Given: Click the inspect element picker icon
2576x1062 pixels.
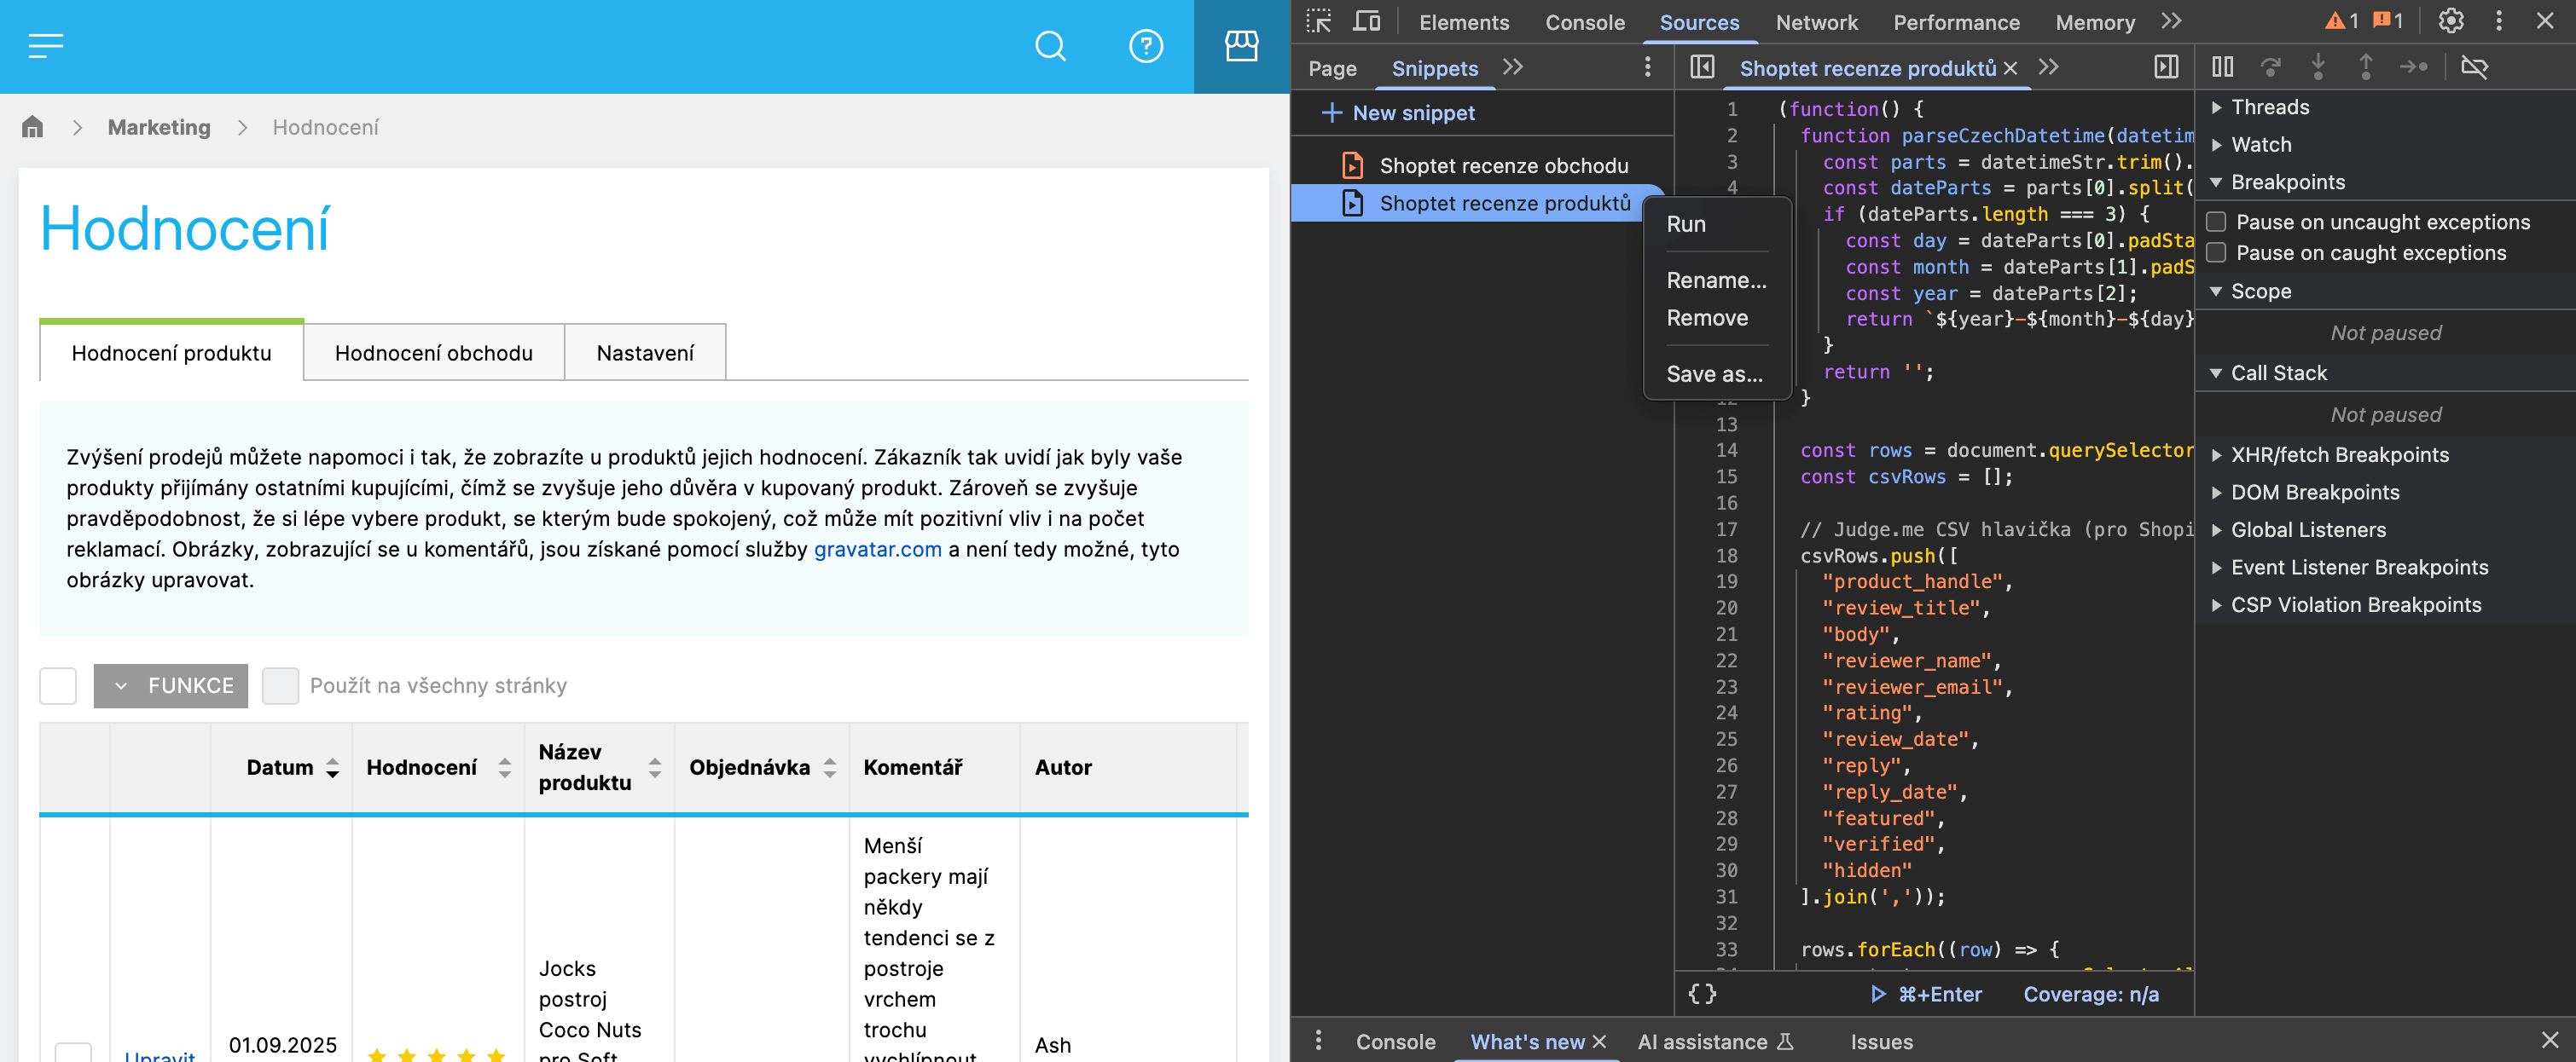Looking at the screenshot, I should coord(1318,21).
